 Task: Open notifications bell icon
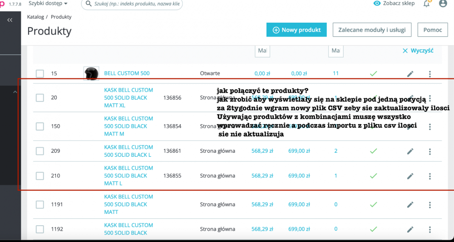click(427, 4)
